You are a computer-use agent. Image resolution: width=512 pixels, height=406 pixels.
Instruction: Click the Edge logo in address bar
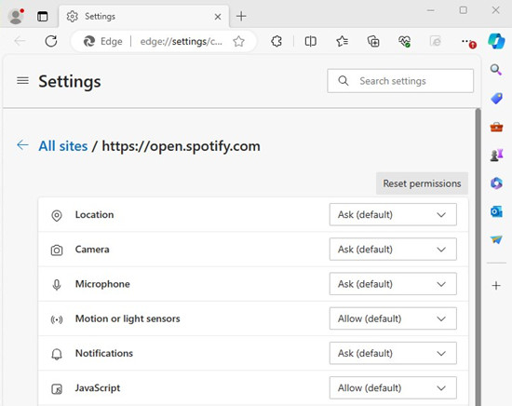(x=89, y=42)
